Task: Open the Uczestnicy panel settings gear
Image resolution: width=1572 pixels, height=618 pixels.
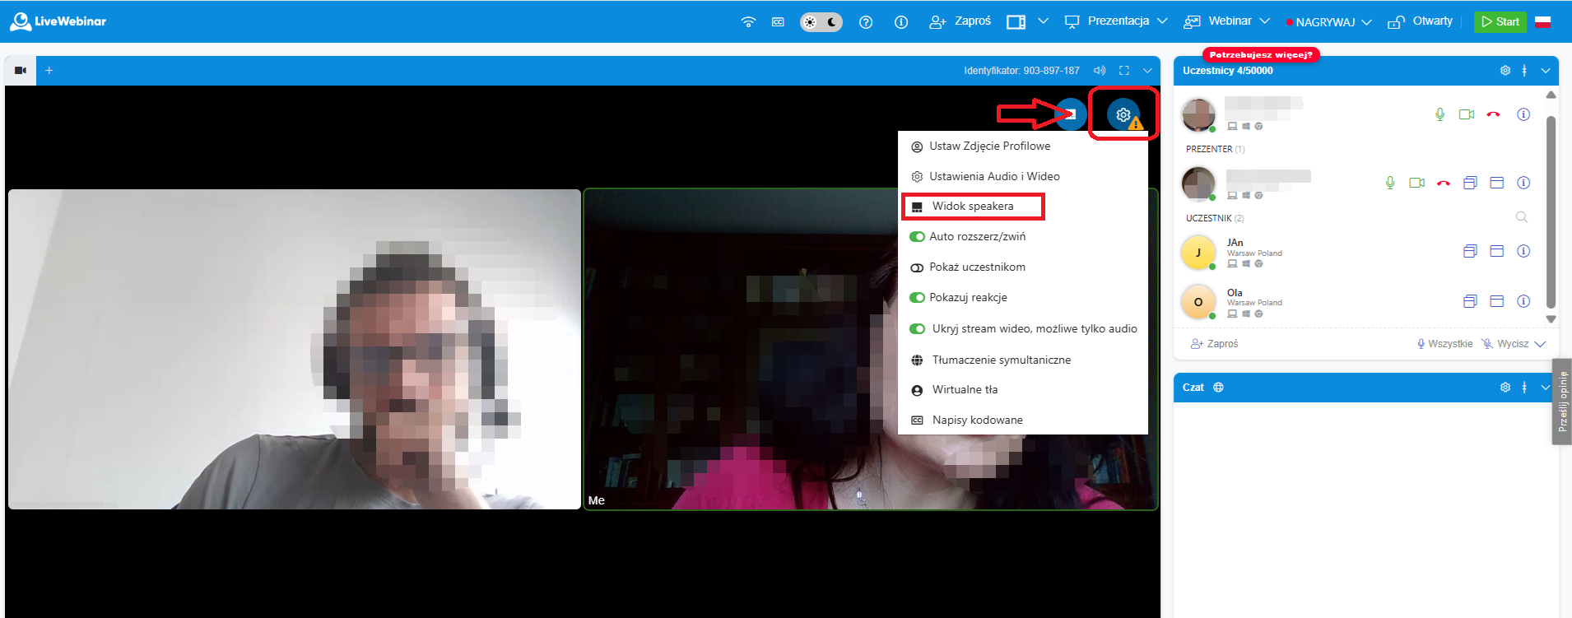Action: tap(1505, 71)
